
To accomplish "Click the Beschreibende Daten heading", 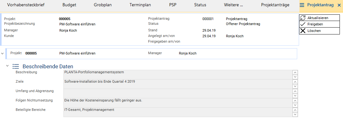I will click(48, 66).
